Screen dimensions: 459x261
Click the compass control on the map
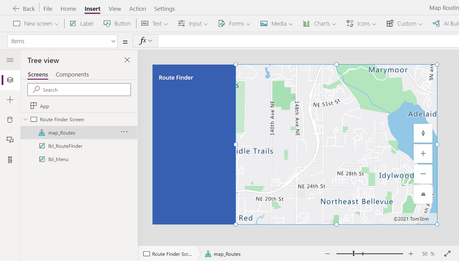tap(423, 133)
